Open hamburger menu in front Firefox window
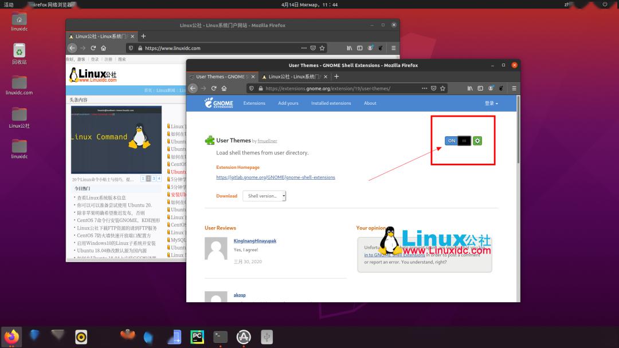 point(514,88)
